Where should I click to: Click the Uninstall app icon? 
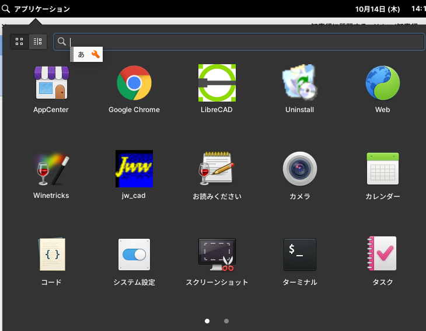[300, 82]
